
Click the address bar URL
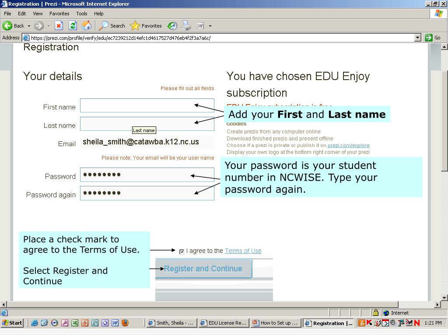pyautogui.click(x=121, y=38)
